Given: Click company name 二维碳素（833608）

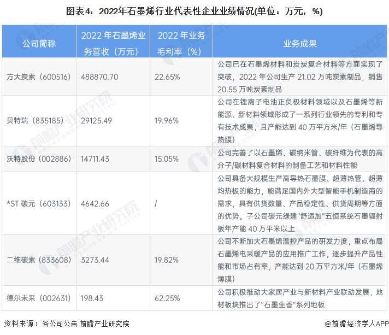Looking at the screenshot, I should click(x=39, y=260).
